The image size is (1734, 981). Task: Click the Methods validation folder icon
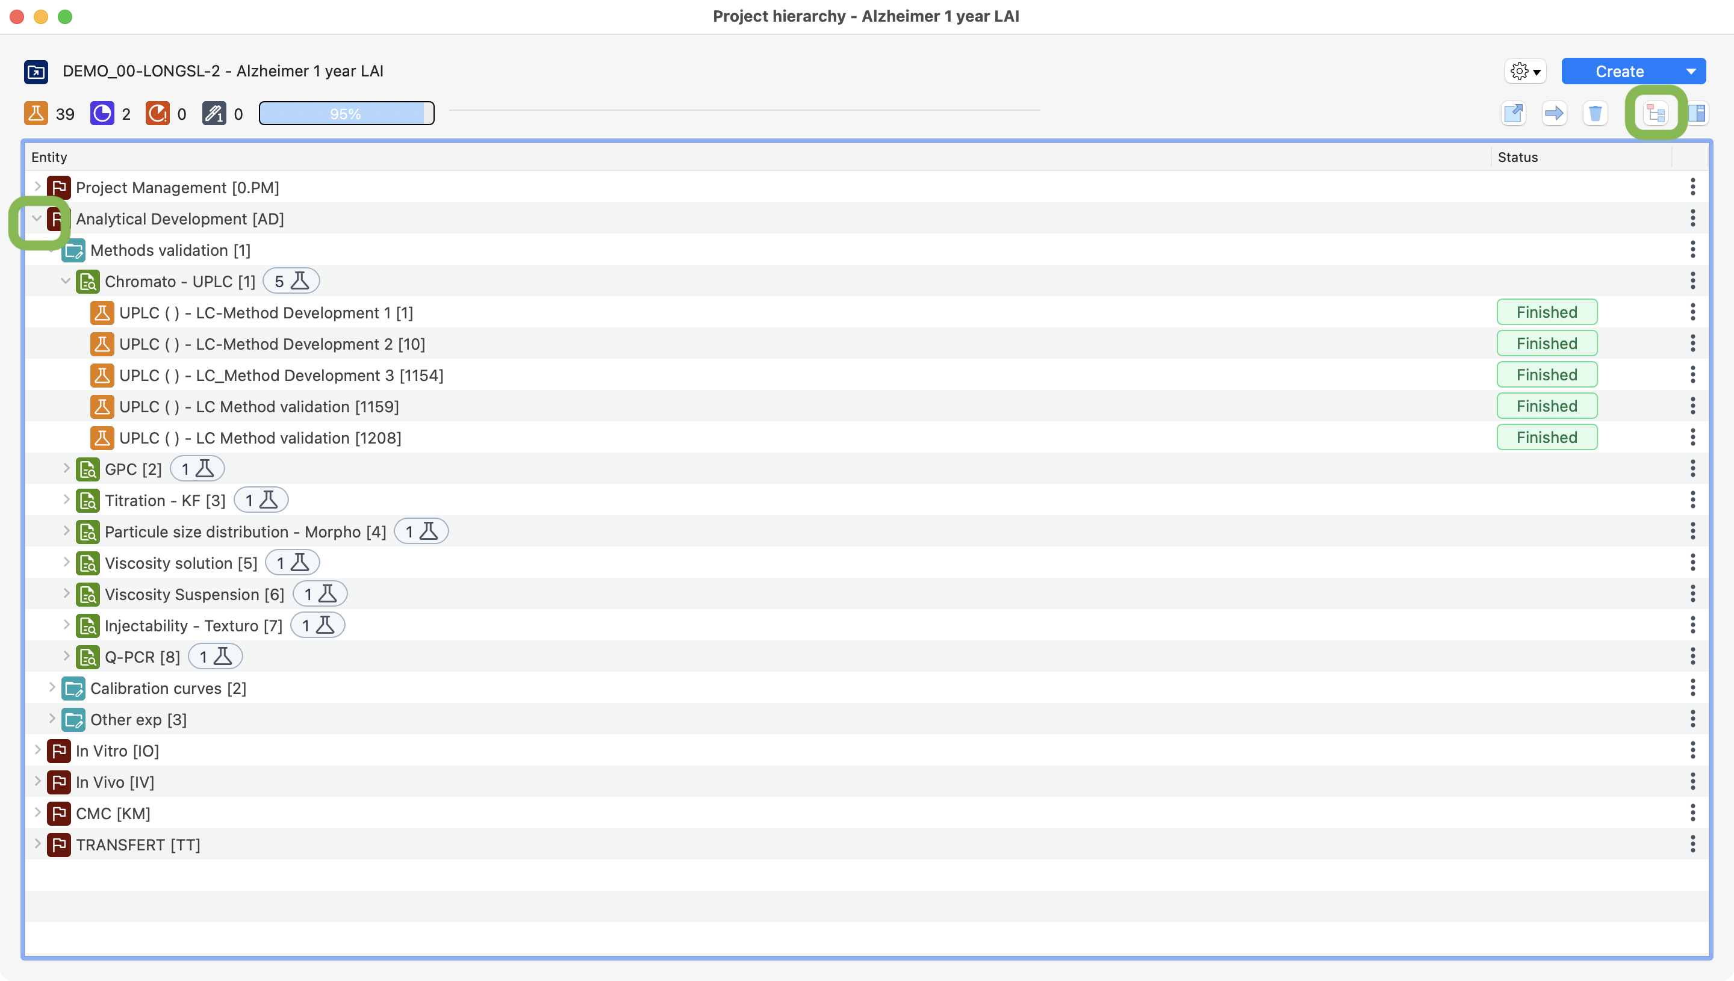[73, 250]
